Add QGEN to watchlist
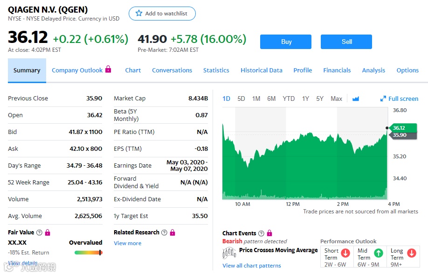The image size is (428, 275). point(162,14)
